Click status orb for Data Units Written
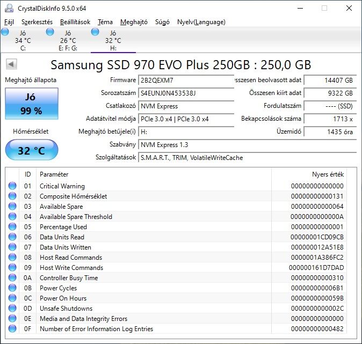The image size is (362, 344). [x=12, y=247]
